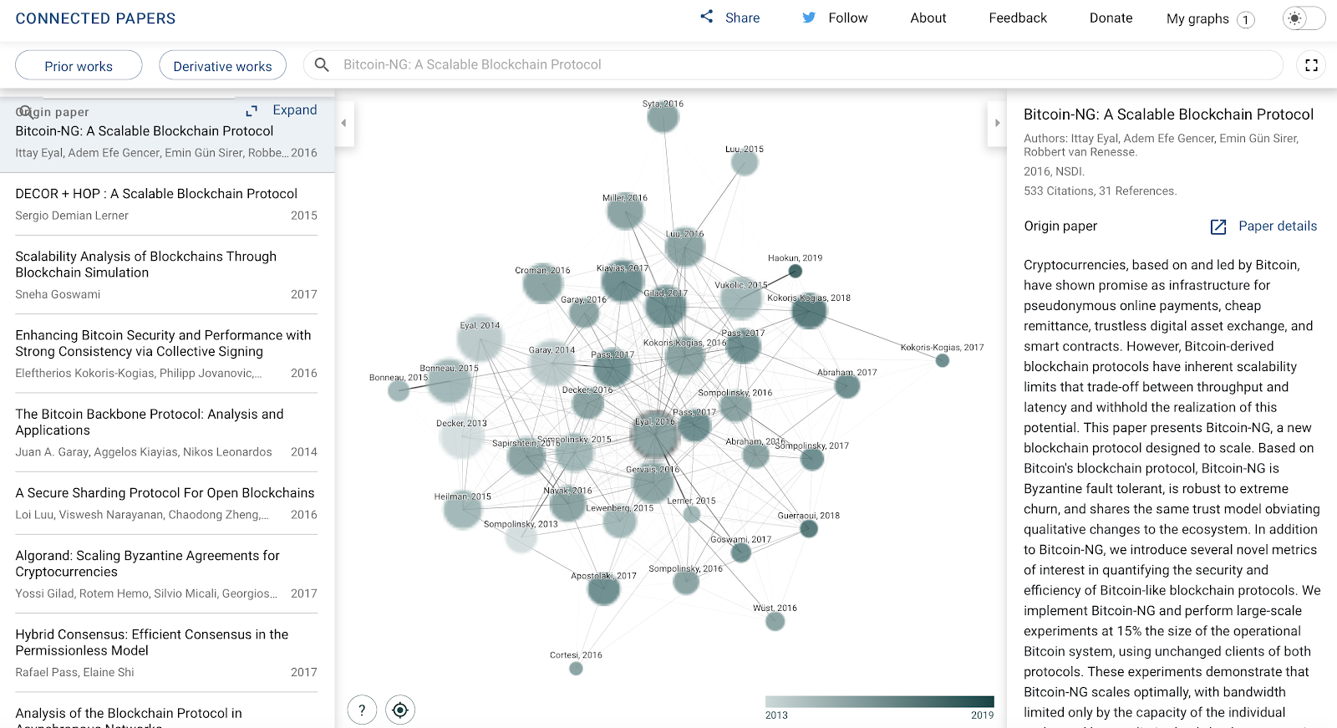Click the external link icon by Paper details
The height and width of the screenshot is (728, 1337).
click(x=1218, y=227)
